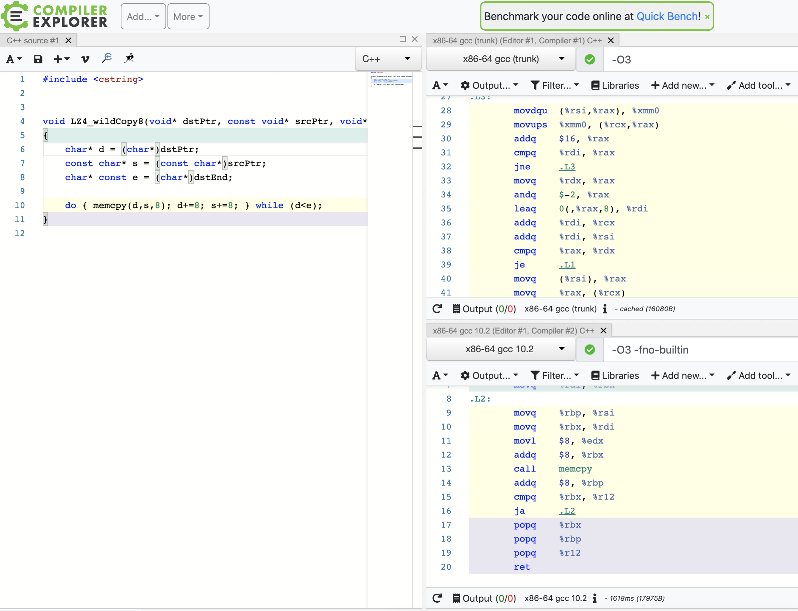Click the editor minimap code overview
This screenshot has width=798, height=611.
pyautogui.click(x=391, y=79)
